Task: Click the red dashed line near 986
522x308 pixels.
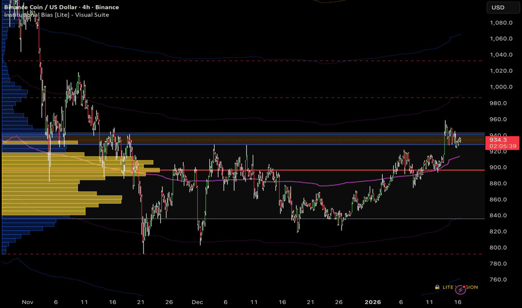Action: point(280,97)
